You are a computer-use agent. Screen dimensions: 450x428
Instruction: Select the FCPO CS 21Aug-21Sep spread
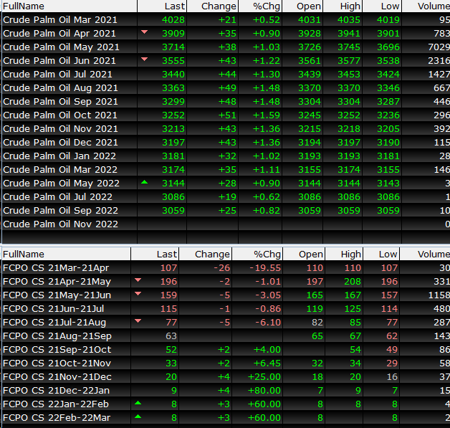tap(57, 336)
